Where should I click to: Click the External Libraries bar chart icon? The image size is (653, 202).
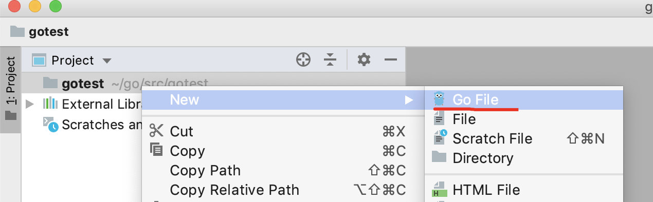pyautogui.click(x=50, y=104)
